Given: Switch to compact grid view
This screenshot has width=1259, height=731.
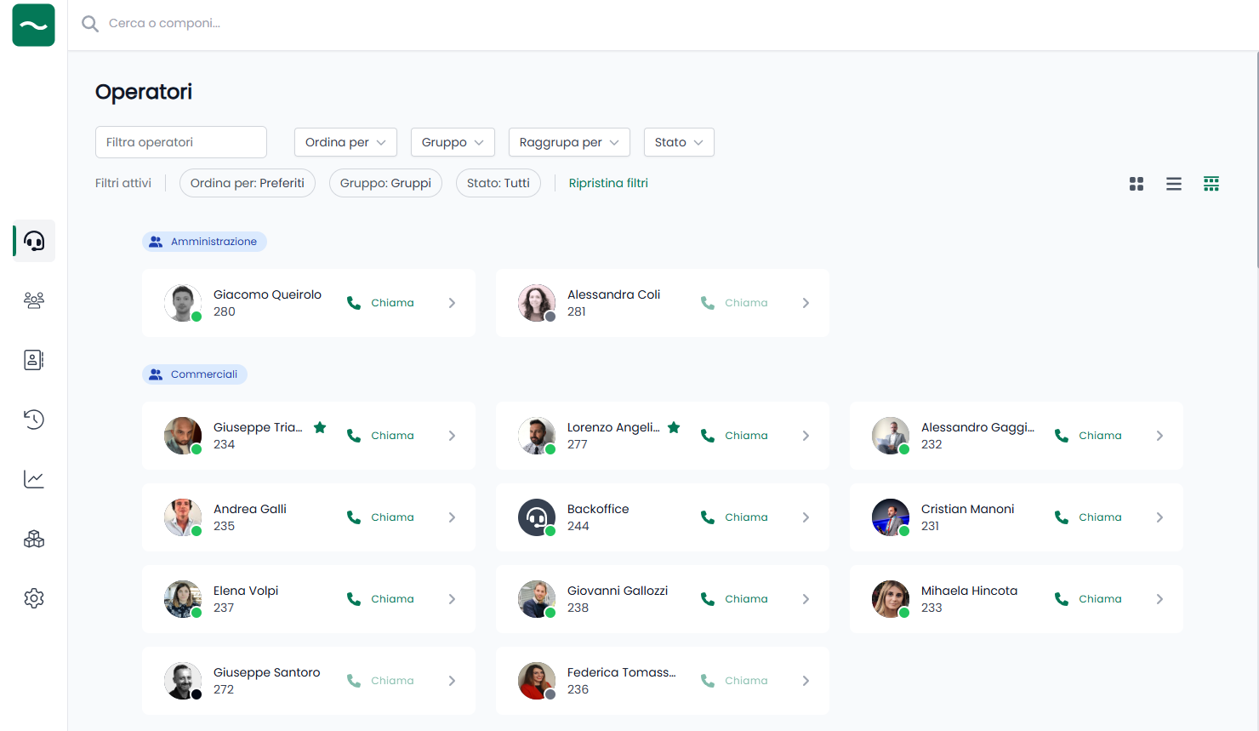Looking at the screenshot, I should (x=1211, y=184).
